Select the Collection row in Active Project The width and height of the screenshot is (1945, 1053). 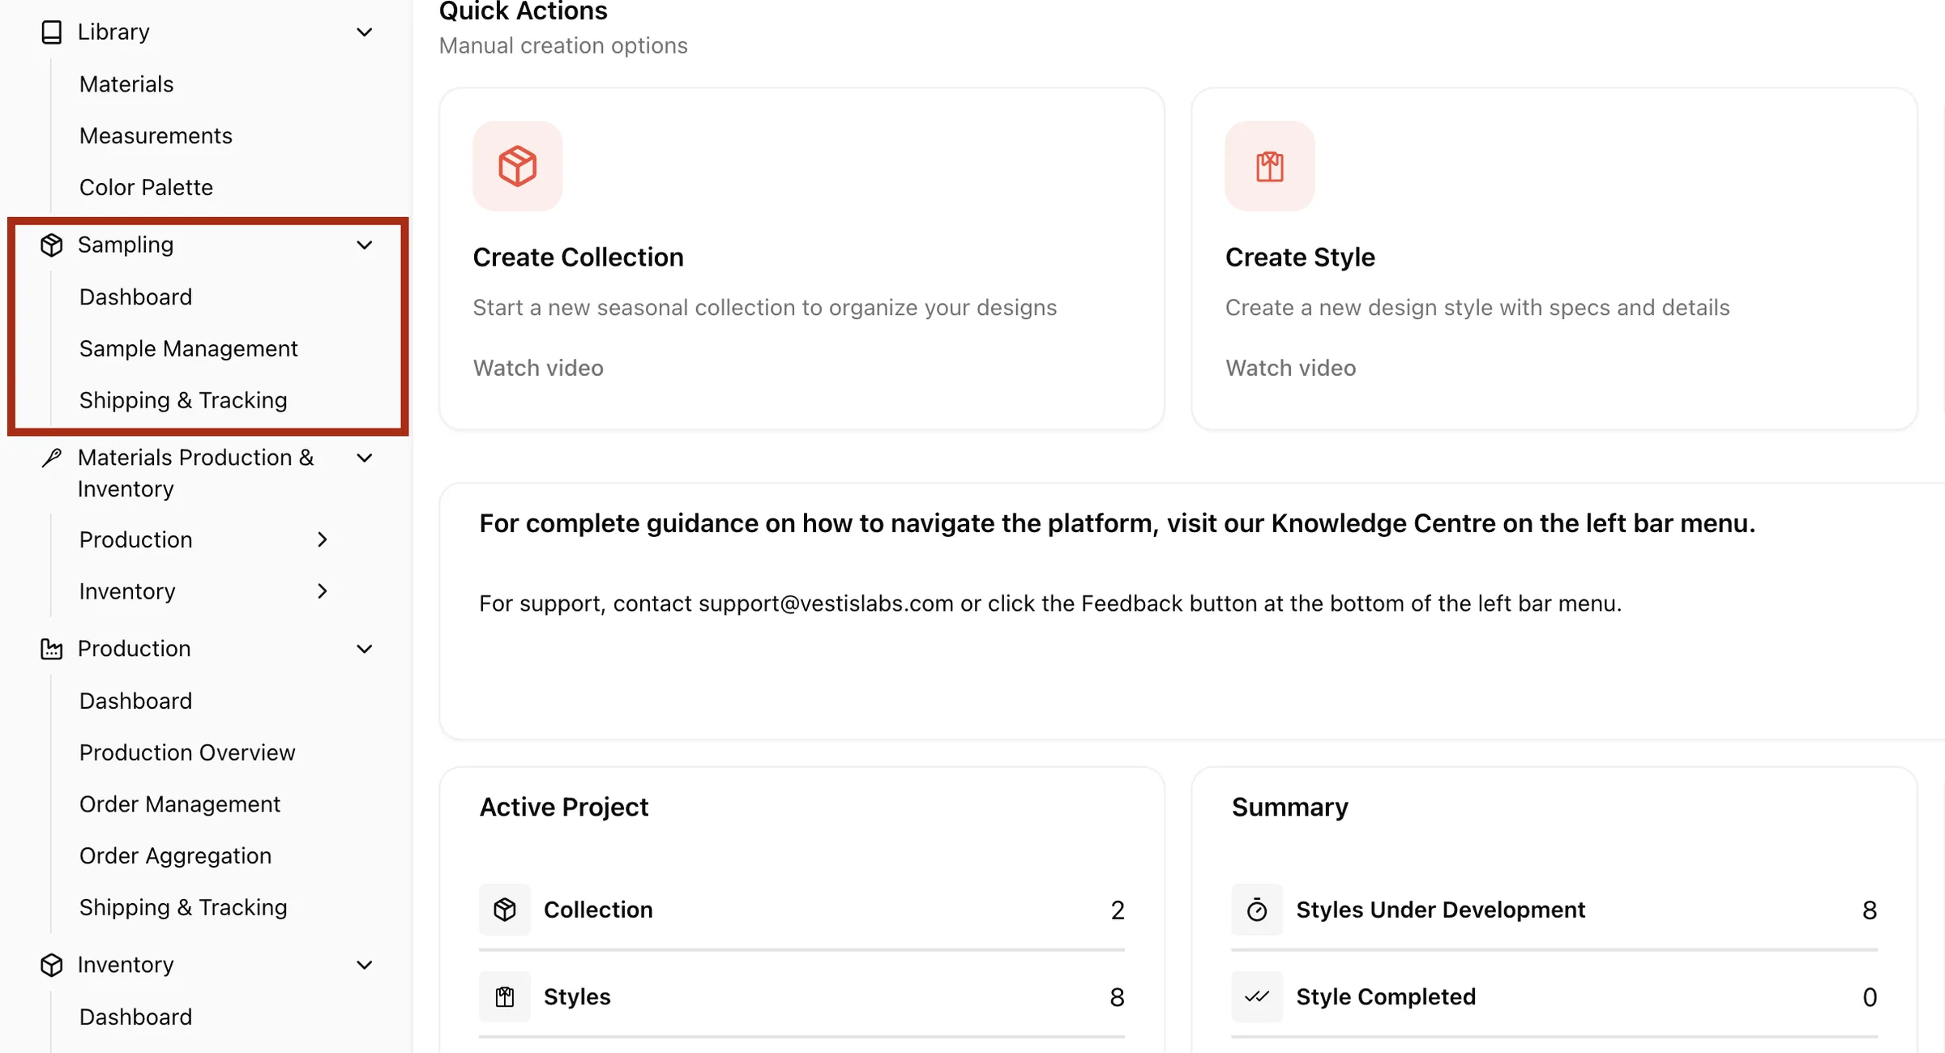(x=802, y=910)
